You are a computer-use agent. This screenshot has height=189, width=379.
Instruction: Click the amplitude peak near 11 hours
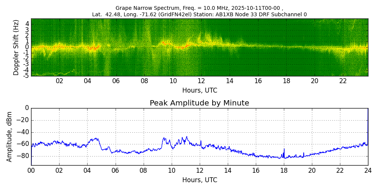click(x=186, y=137)
